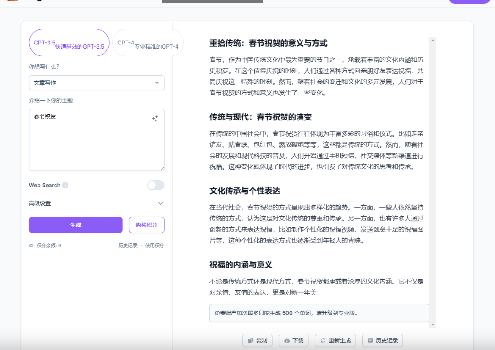Open the 文章写作 content type dropdown

pyautogui.click(x=96, y=82)
